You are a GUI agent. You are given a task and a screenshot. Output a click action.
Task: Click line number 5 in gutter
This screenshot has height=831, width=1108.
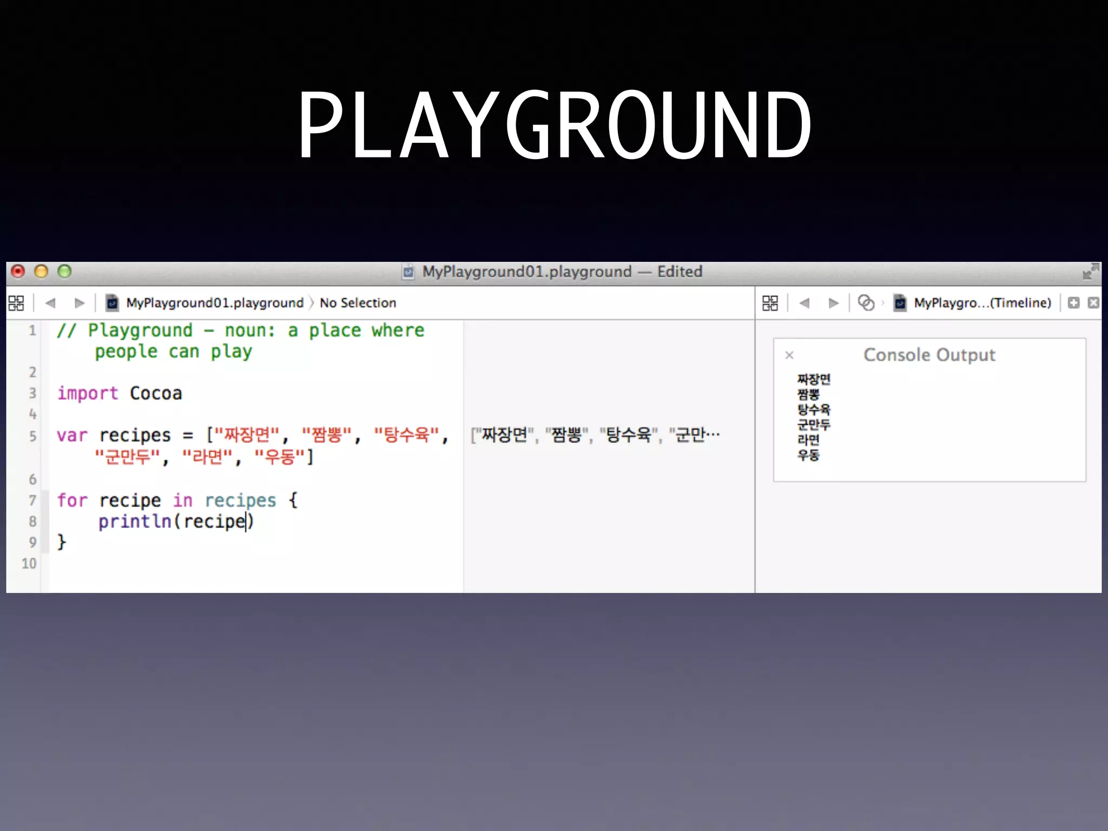(x=32, y=436)
